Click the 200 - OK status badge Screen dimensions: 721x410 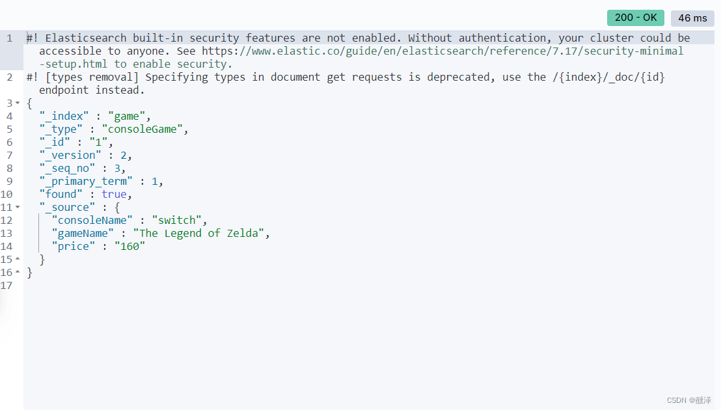[636, 18]
